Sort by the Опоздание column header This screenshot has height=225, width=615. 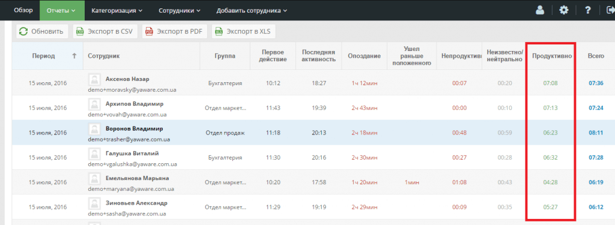tap(365, 56)
